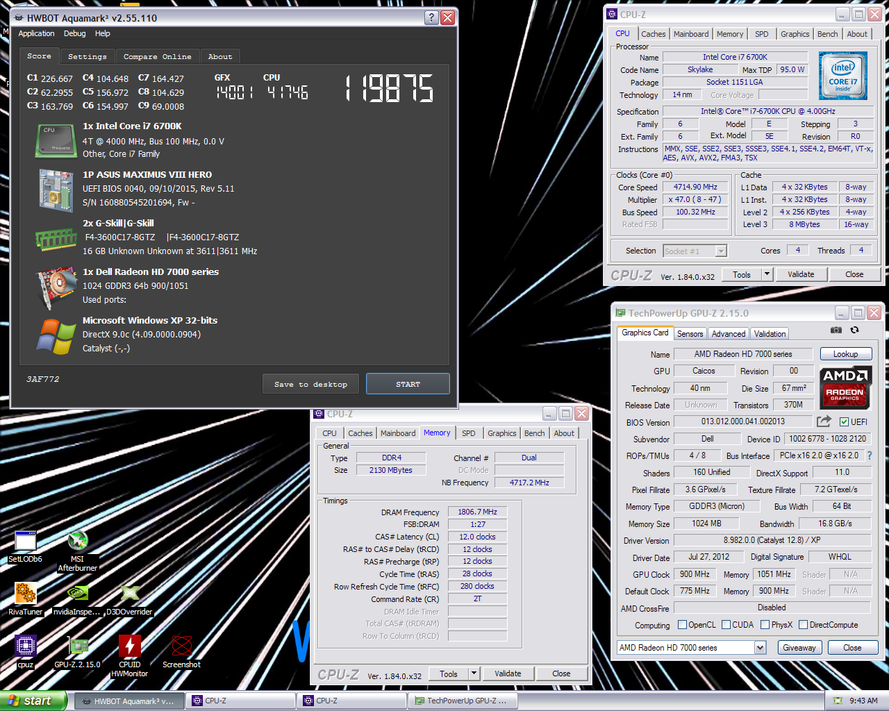Click the Tools button in top CPU-Z window

(742, 274)
